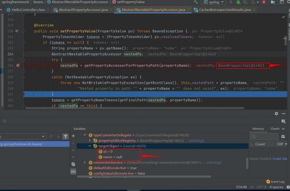Click the Build project hammer icon

tap(196, 2)
